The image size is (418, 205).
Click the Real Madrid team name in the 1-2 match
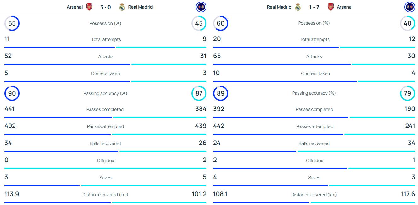pos(279,7)
